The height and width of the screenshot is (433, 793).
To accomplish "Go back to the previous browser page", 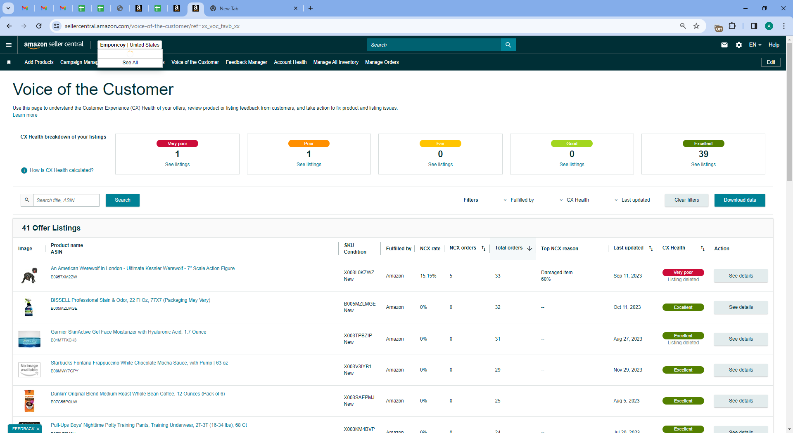I will click(9, 26).
